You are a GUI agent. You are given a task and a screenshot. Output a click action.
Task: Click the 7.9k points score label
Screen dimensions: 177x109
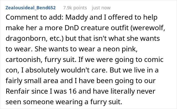[x=75, y=8]
